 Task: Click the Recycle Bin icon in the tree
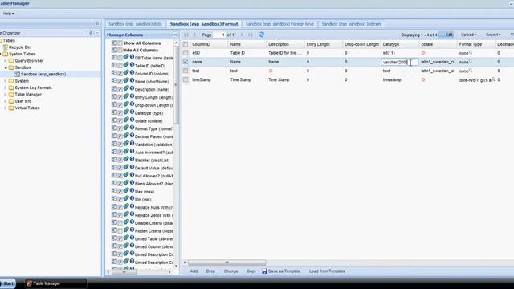click(x=6, y=47)
